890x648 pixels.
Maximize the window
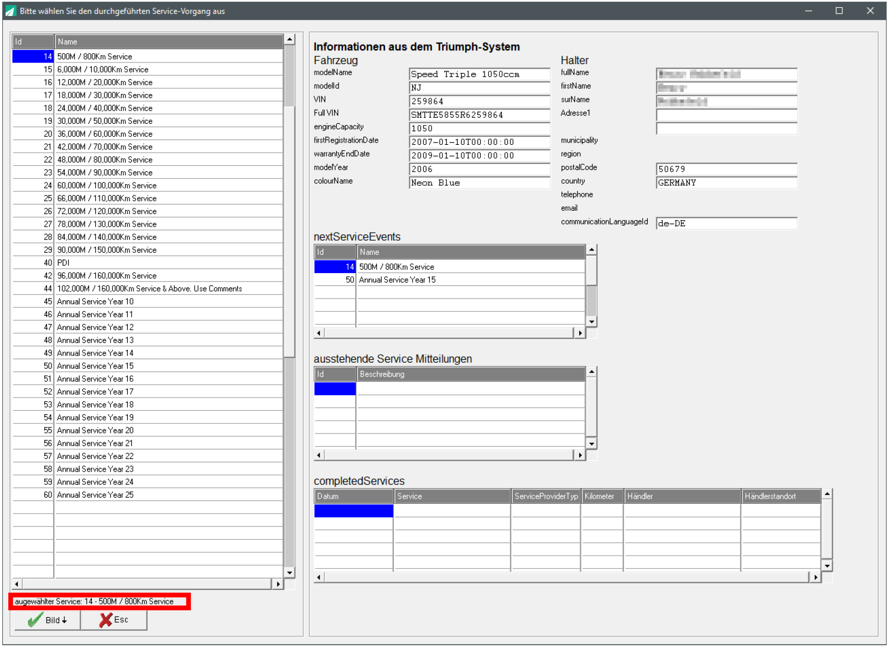tap(839, 11)
